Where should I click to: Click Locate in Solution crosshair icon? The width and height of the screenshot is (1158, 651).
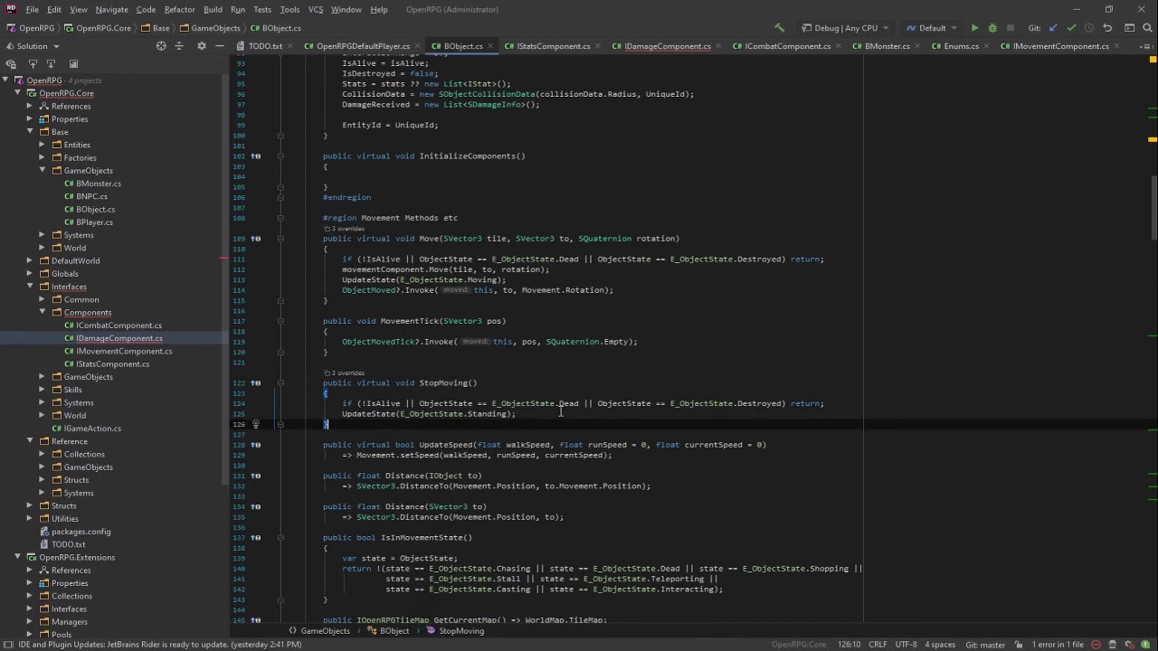[161, 46]
